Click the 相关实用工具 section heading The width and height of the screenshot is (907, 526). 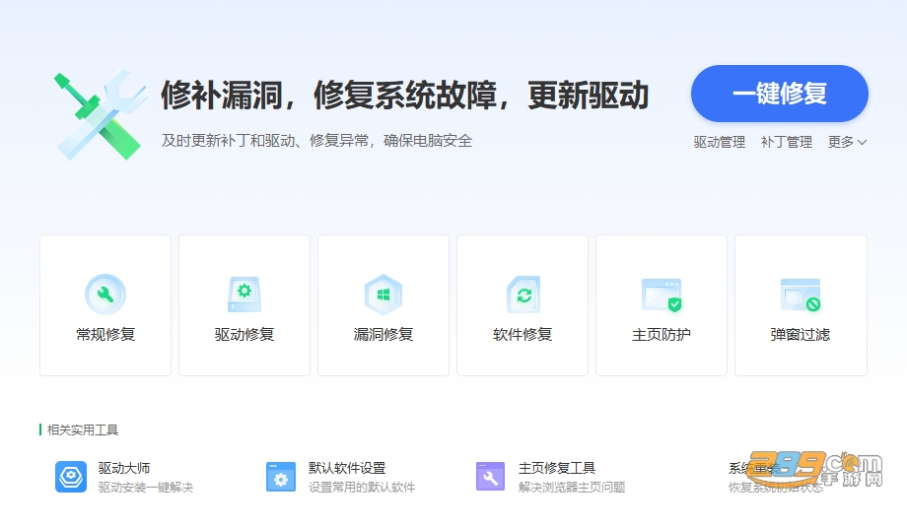click(x=83, y=430)
